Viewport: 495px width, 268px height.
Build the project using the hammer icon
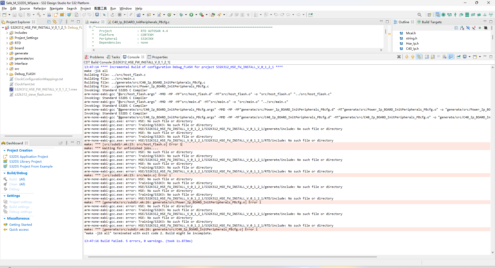39,15
